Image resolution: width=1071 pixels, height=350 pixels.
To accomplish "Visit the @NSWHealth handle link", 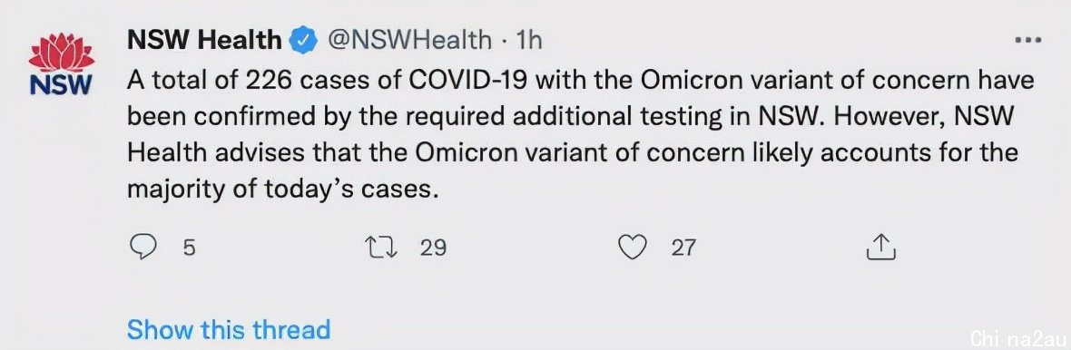I will [x=409, y=40].
